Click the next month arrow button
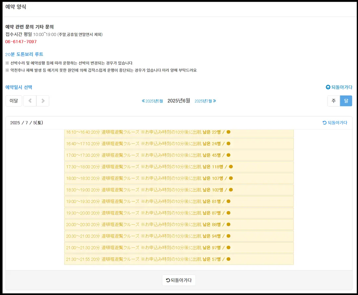The image size is (358, 295). point(43,101)
